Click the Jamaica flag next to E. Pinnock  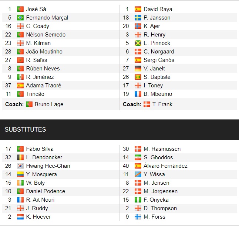138,43
